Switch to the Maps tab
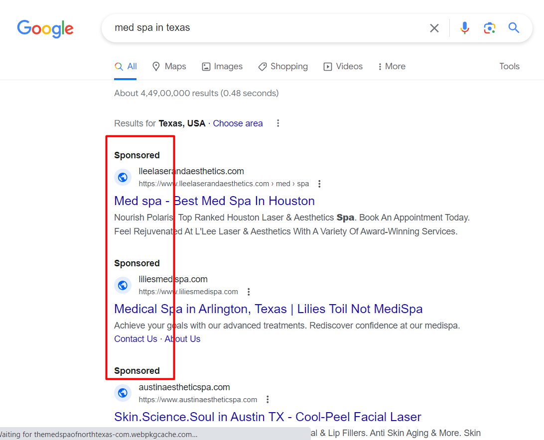Viewport: 544px width, 440px height. (169, 66)
